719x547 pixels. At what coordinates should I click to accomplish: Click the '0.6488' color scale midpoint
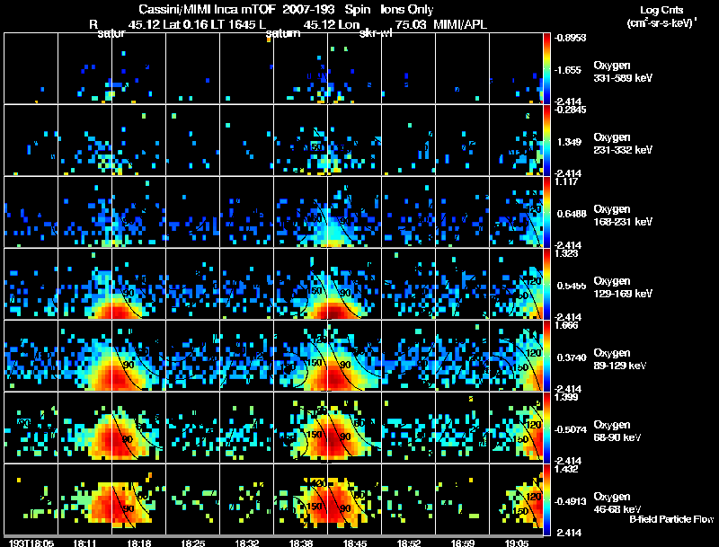click(x=572, y=214)
